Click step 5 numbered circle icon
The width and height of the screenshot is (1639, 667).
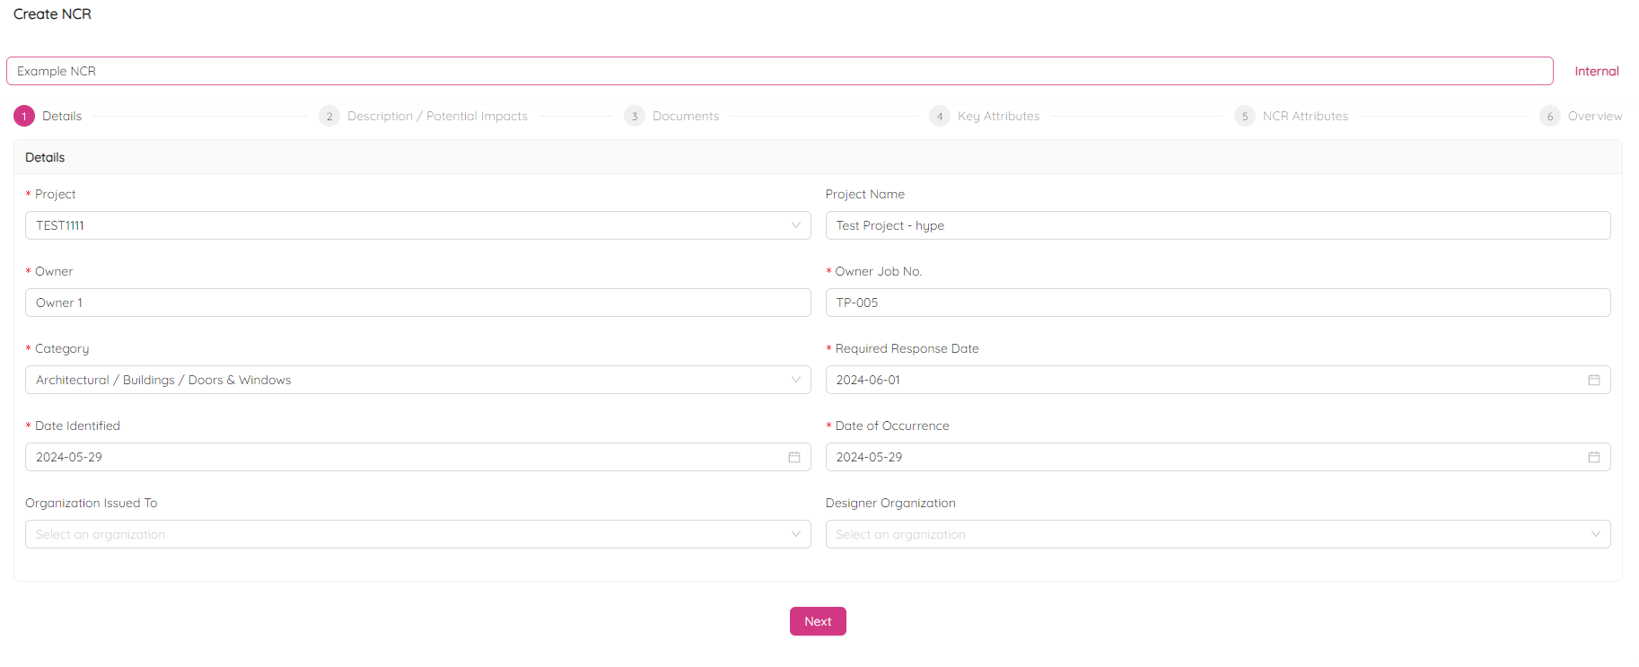(1245, 116)
